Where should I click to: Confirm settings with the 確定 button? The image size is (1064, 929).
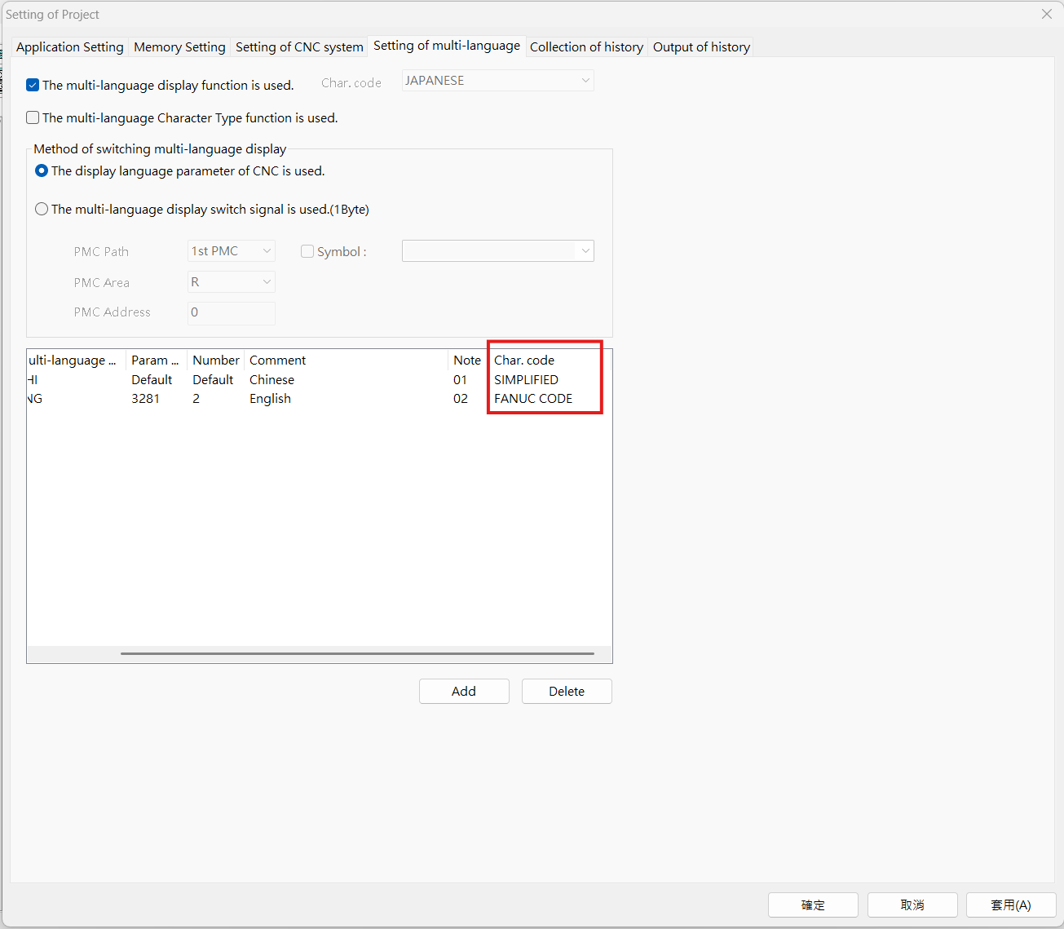click(x=813, y=905)
